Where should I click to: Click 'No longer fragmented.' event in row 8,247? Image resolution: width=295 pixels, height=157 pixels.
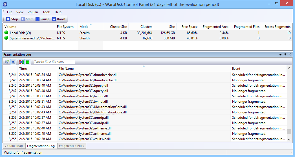249,91
